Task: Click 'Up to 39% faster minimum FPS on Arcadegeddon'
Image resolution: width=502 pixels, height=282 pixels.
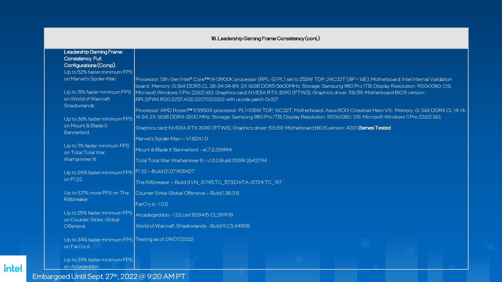Action: [98, 263]
